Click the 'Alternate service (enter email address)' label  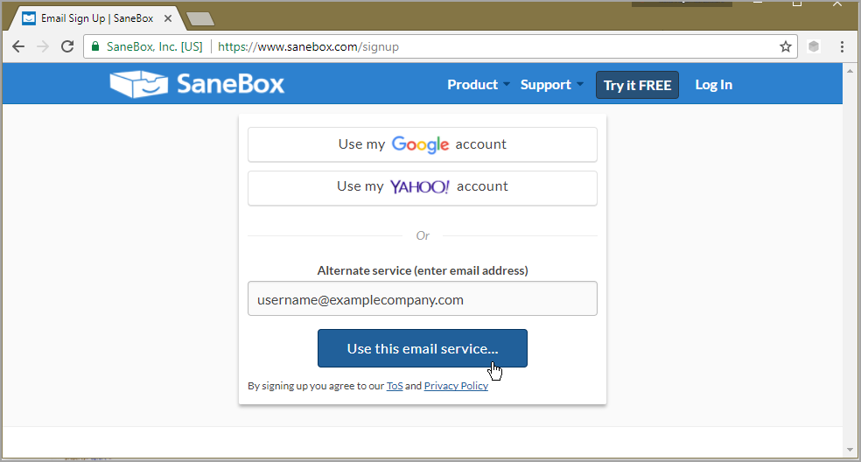click(x=423, y=271)
